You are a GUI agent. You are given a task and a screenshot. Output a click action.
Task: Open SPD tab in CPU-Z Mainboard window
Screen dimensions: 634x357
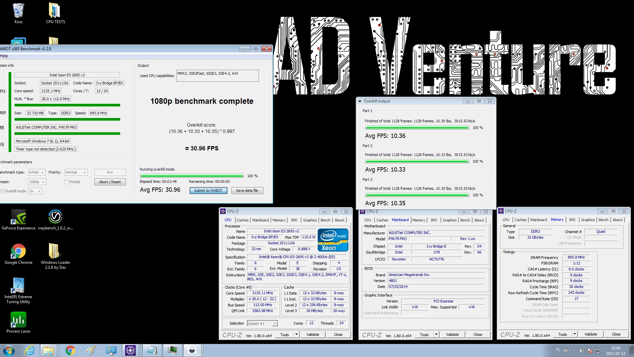[x=434, y=220]
